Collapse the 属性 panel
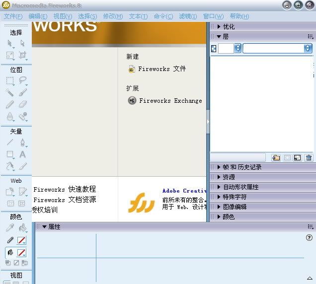316x284 pixels. point(45,227)
